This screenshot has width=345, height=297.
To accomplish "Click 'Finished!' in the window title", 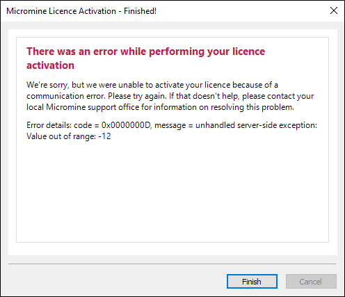I will click(x=140, y=11).
